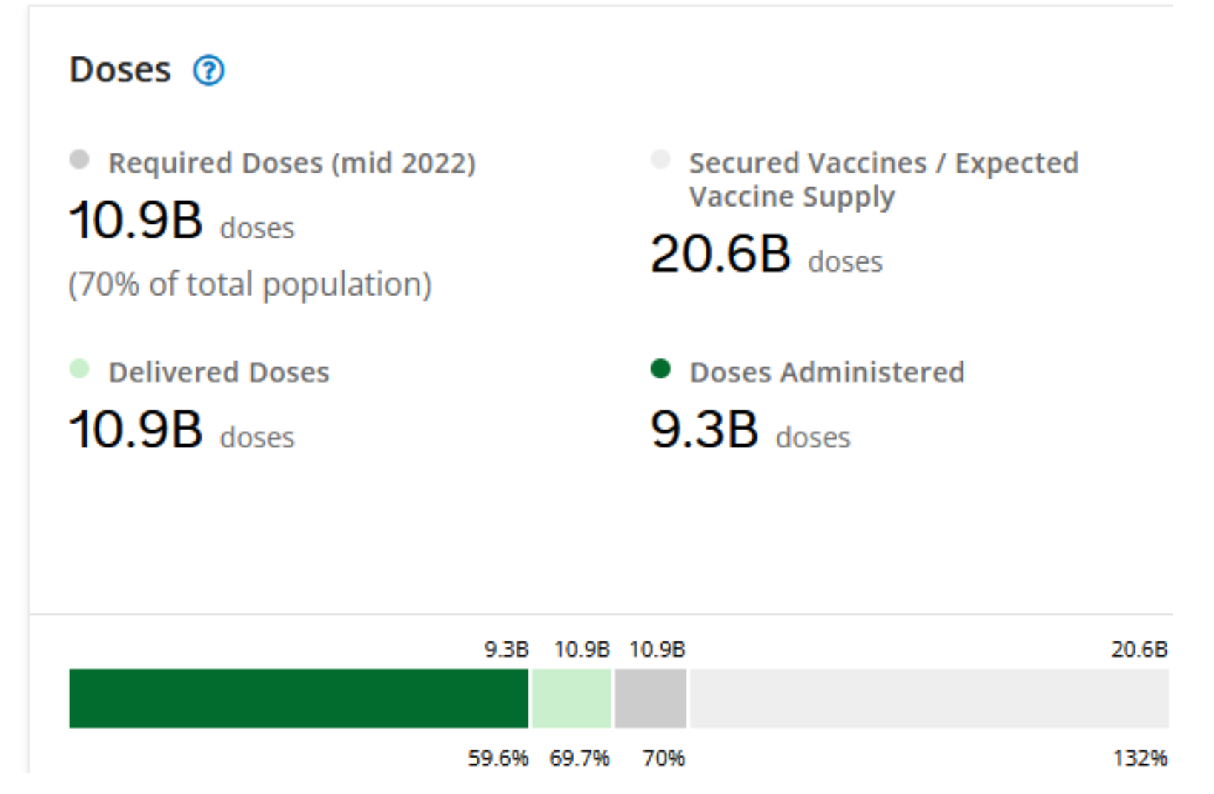Click the dark green Doses Administered dot
The image size is (1214, 794).
coord(660,369)
